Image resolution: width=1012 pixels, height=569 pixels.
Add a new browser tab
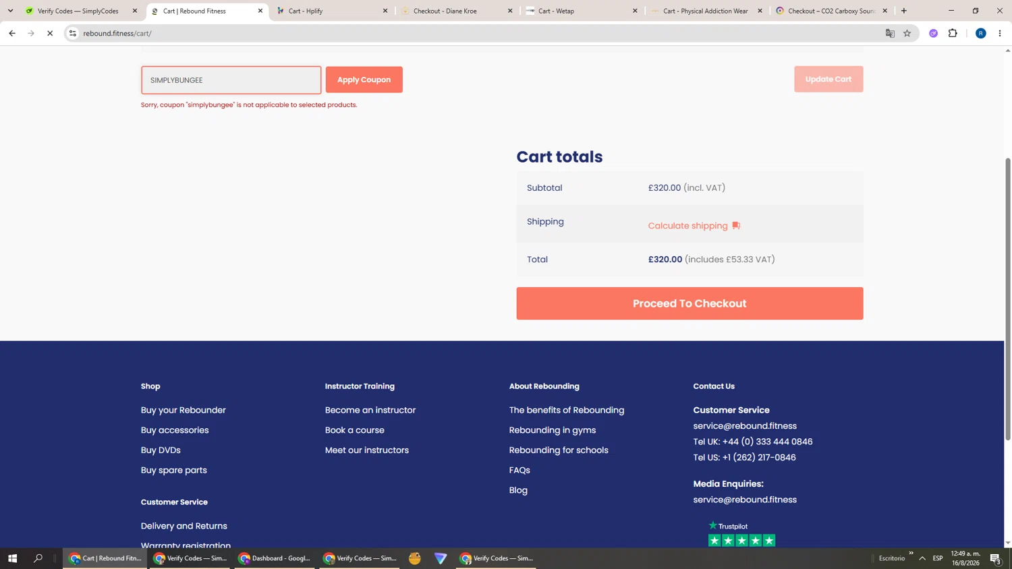904,11
